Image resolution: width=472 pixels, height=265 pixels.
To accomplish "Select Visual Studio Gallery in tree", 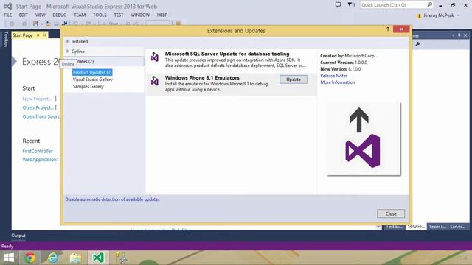I will click(92, 79).
